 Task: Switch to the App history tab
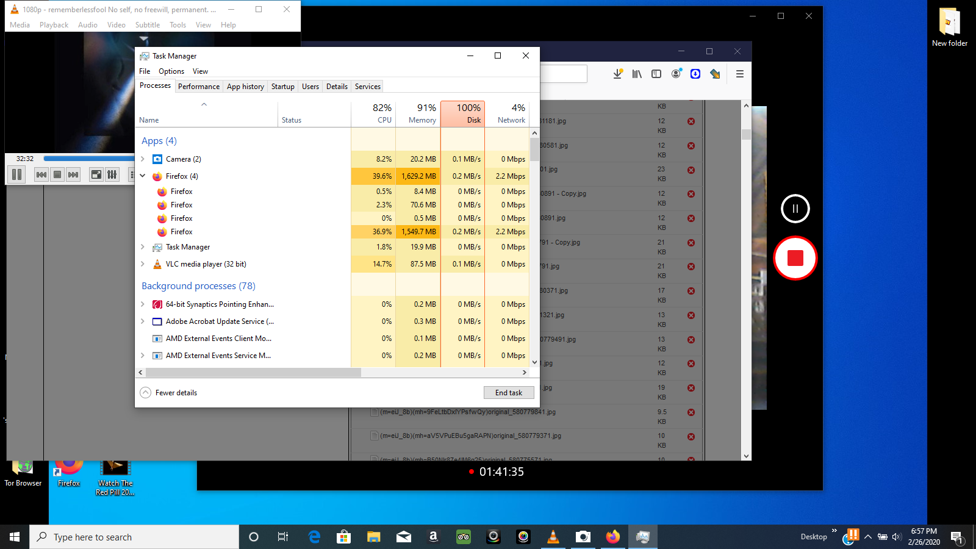point(245,87)
